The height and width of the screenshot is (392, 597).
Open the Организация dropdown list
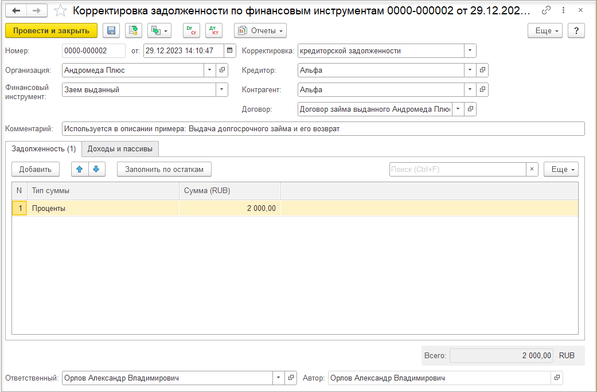tap(210, 70)
